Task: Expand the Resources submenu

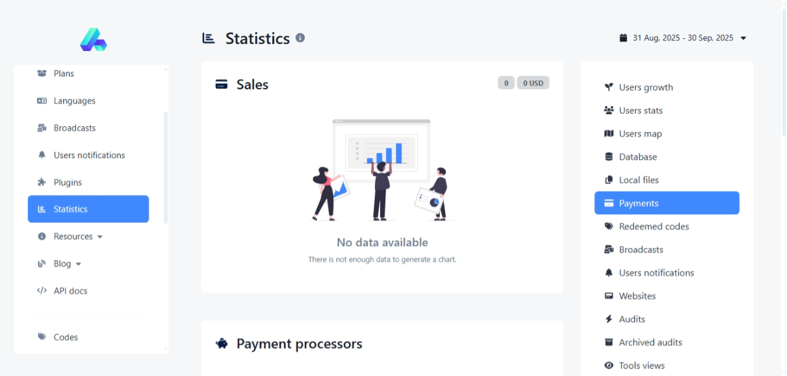Action: coord(77,236)
